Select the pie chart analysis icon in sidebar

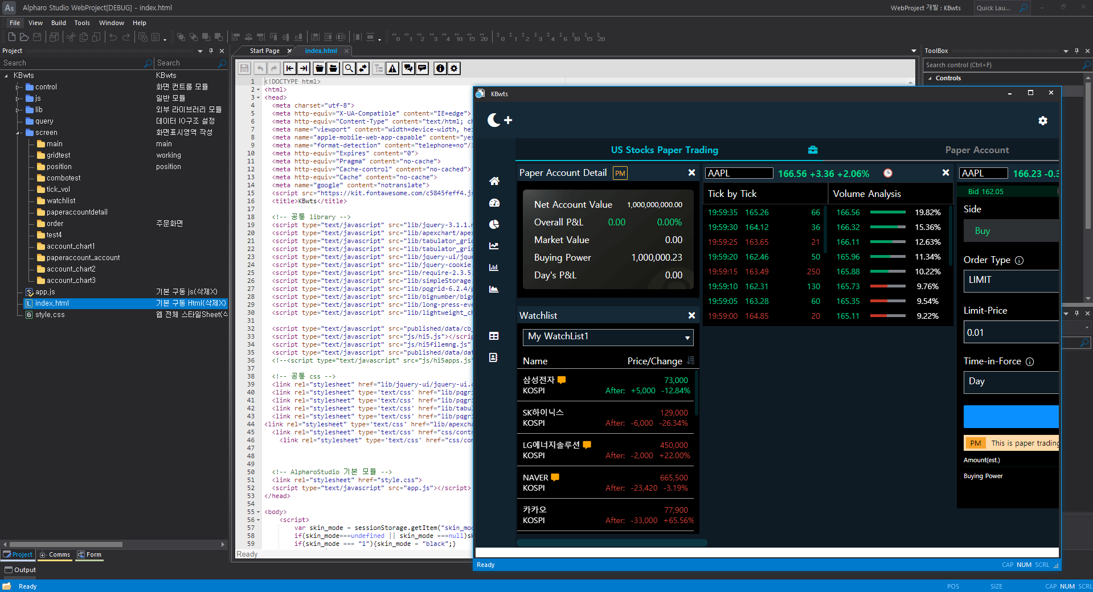point(493,224)
